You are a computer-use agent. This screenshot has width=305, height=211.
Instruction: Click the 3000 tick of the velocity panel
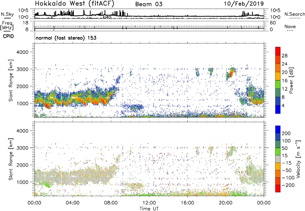[x=22, y=148]
